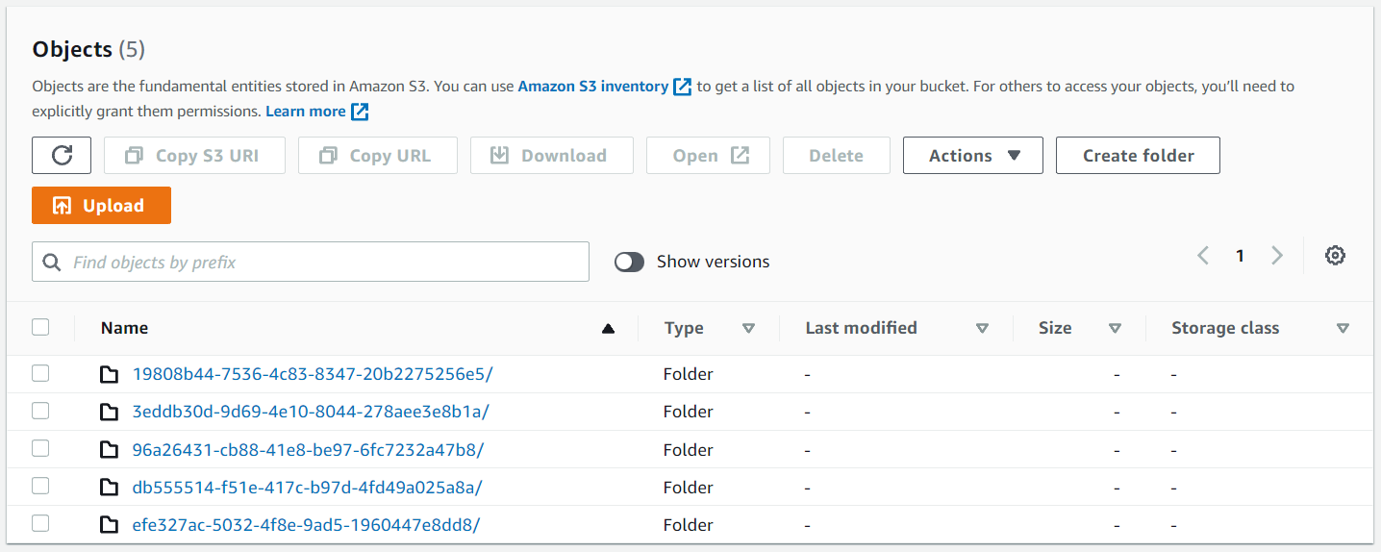Open the table preferences gear icon
Screen dimensions: 1381x552
[1335, 256]
